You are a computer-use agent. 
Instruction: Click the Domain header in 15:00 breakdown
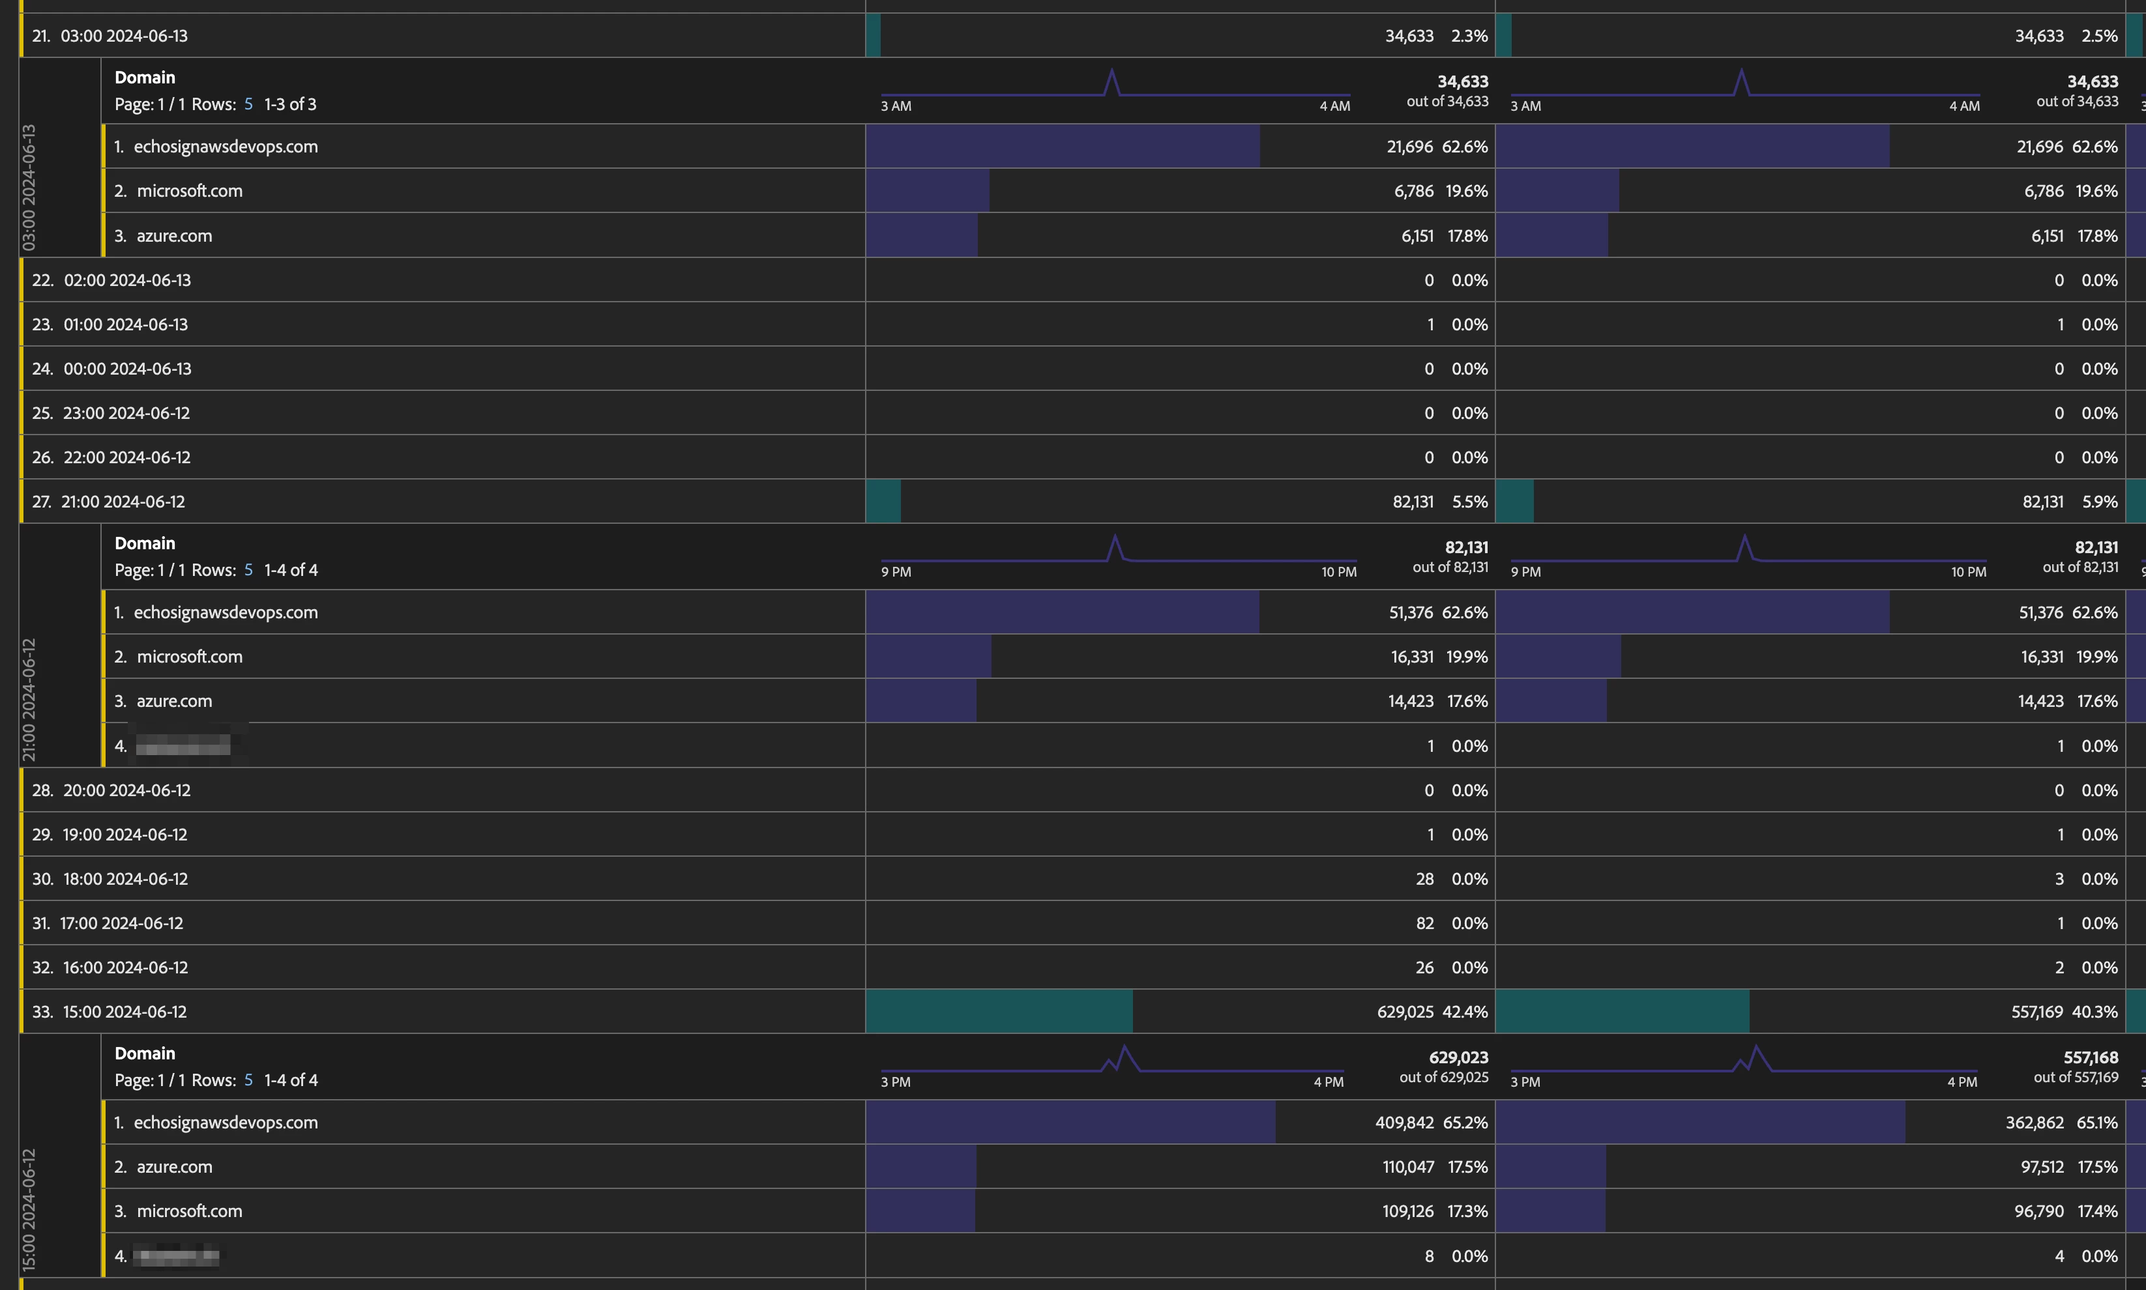(145, 1053)
